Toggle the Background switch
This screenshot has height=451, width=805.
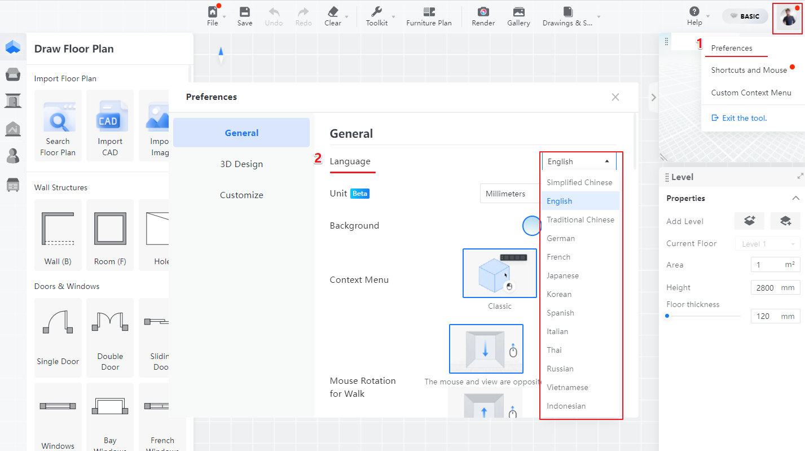[531, 226]
